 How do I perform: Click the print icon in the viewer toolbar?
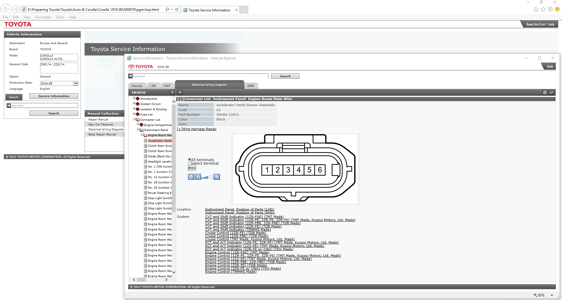point(545,92)
